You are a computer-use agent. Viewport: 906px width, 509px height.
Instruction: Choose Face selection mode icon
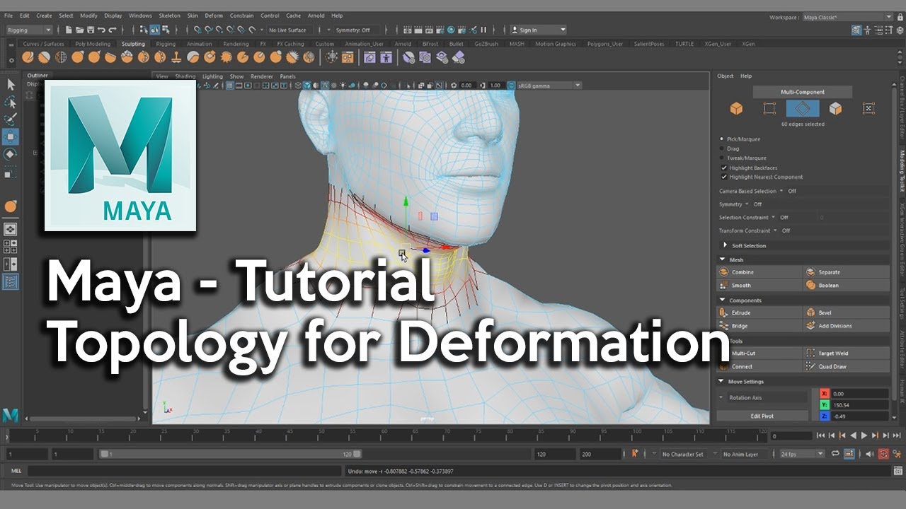click(x=835, y=108)
